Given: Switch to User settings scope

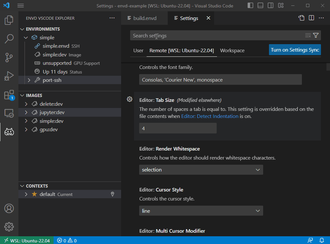Looking at the screenshot, I should [138, 50].
